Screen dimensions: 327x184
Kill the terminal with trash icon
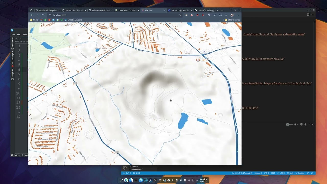point(305,124)
